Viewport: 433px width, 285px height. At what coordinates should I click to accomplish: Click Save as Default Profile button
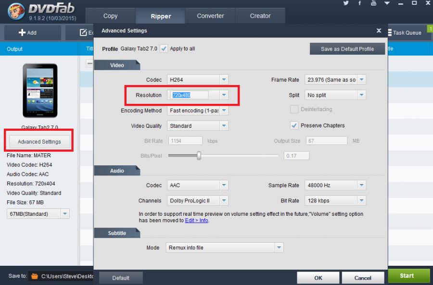point(347,49)
